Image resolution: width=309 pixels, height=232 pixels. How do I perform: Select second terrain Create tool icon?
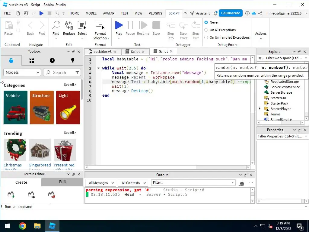click(x=31, y=195)
